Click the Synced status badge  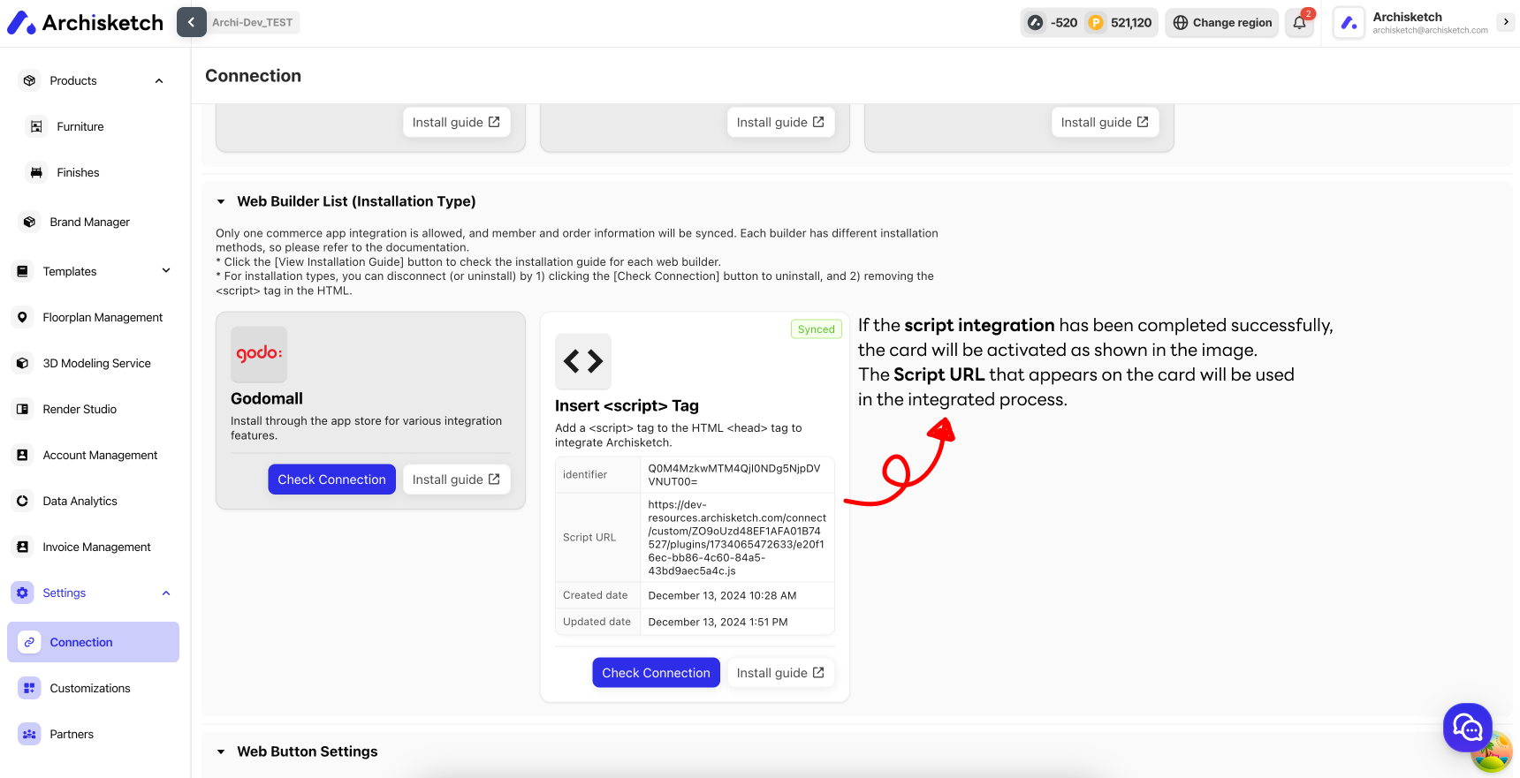[x=816, y=329]
